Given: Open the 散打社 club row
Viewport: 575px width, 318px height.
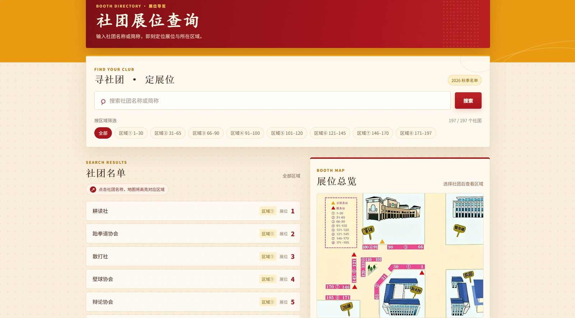Looking at the screenshot, I should click(x=193, y=257).
